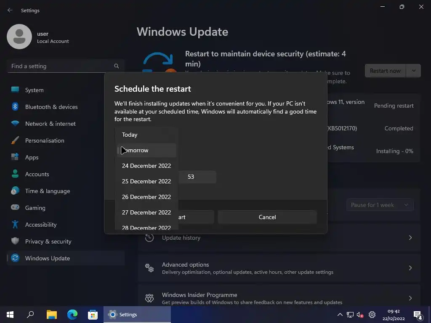Expand the Restart now dropdown arrow
This screenshot has width=431, height=323.
tap(413, 71)
